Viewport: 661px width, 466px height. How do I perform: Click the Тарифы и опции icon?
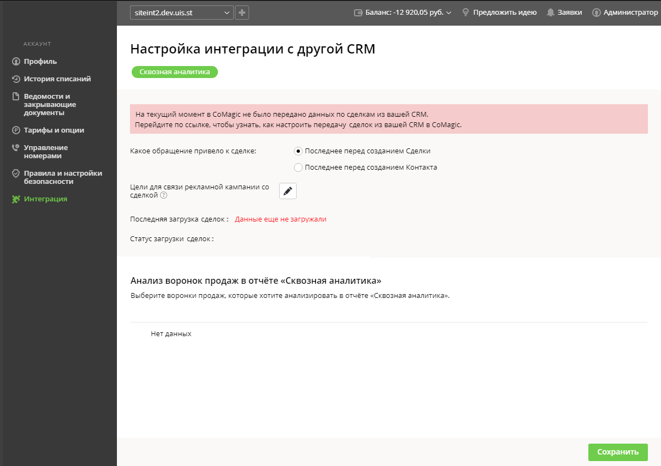[x=16, y=130]
